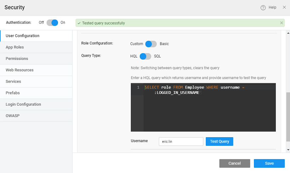Image resolution: width=290 pixels, height=173 pixels.
Task: Dismiss the tested query success message
Action: pyautogui.click(x=282, y=23)
